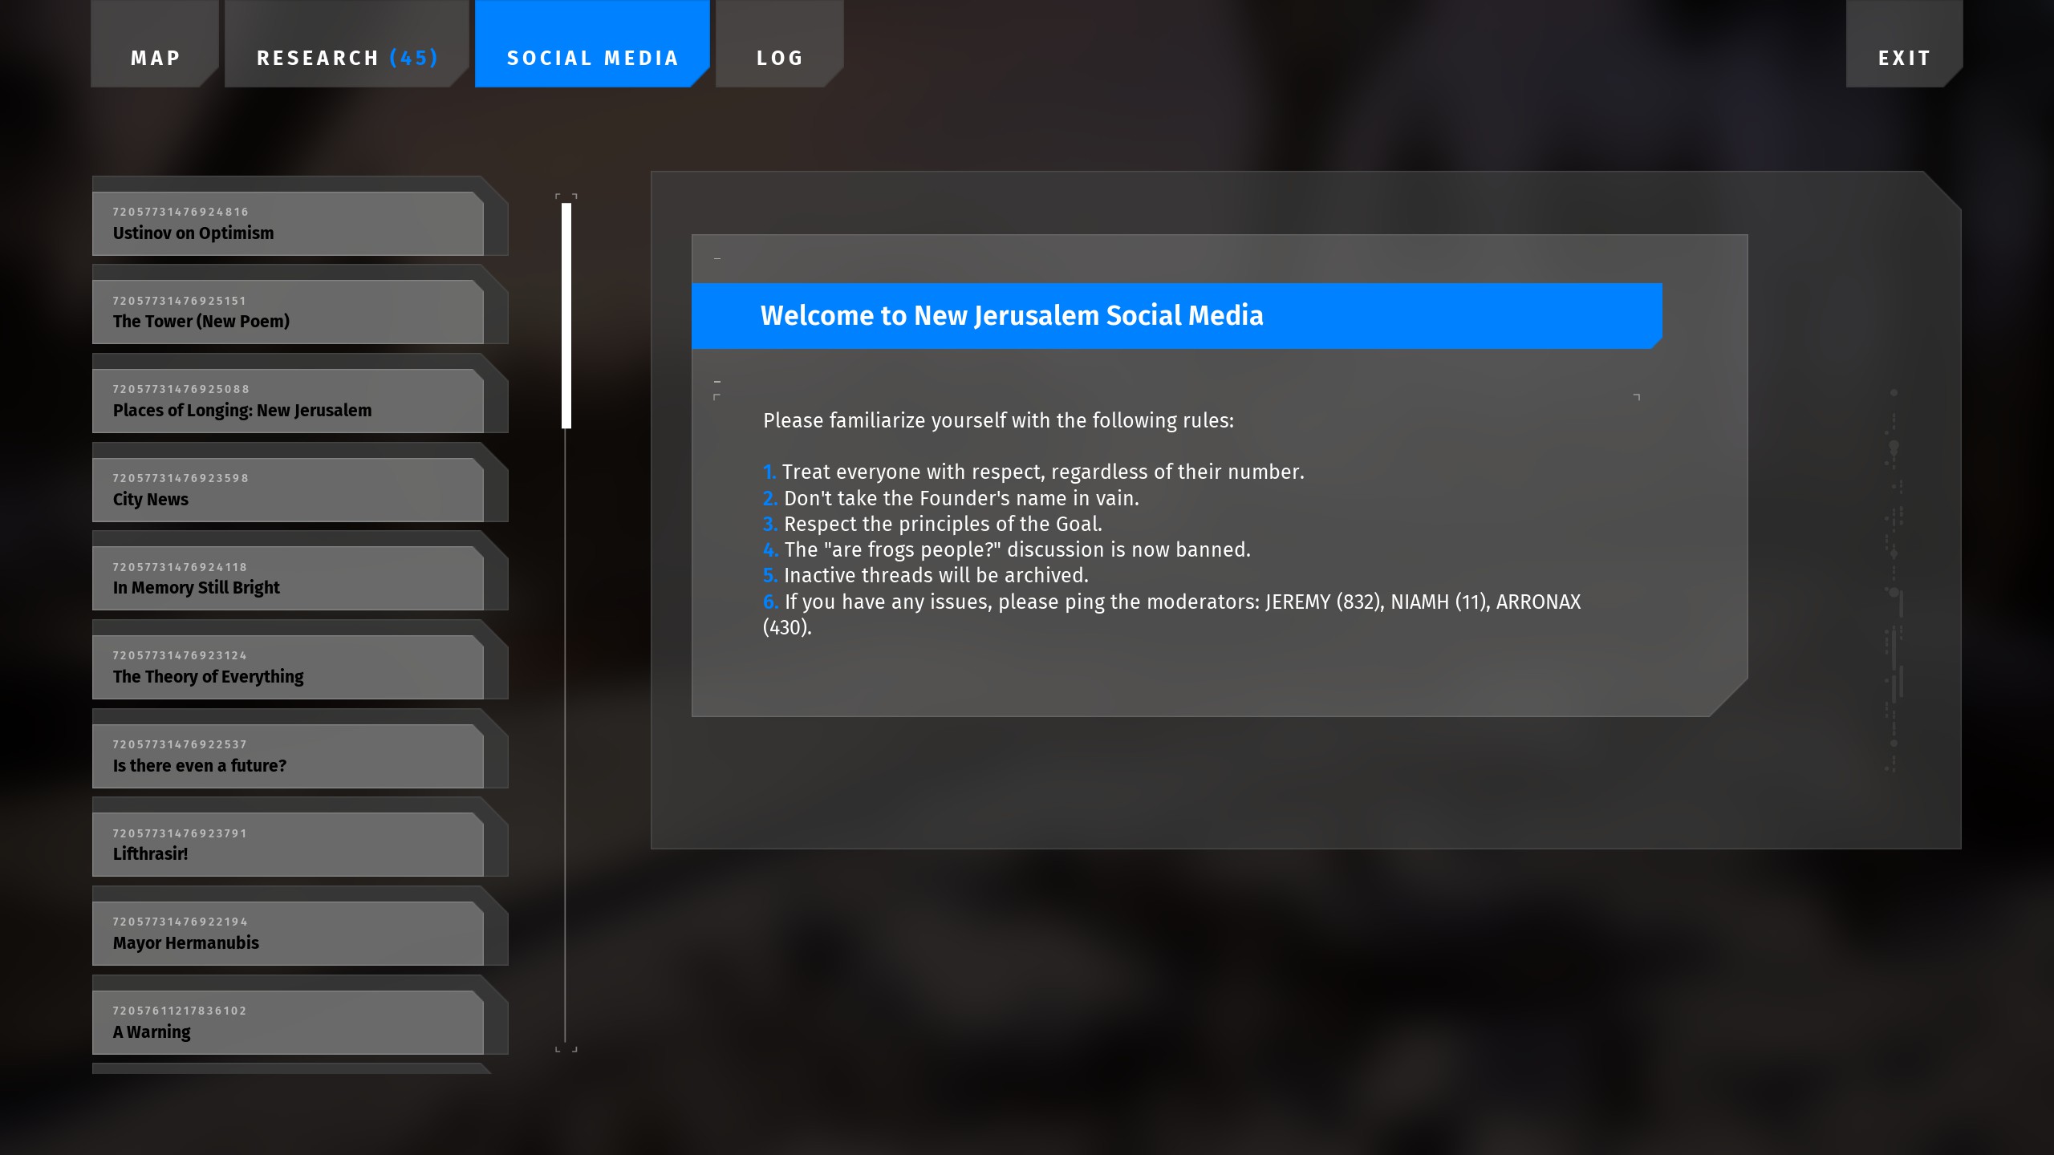Viewport: 2054px width, 1155px height.
Task: View the 'In Memory Still Bright' thread
Action: click(x=287, y=578)
